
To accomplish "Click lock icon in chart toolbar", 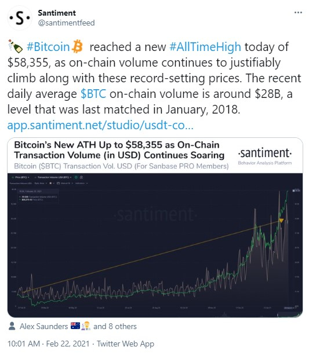I will pyautogui.click(x=81, y=177).
